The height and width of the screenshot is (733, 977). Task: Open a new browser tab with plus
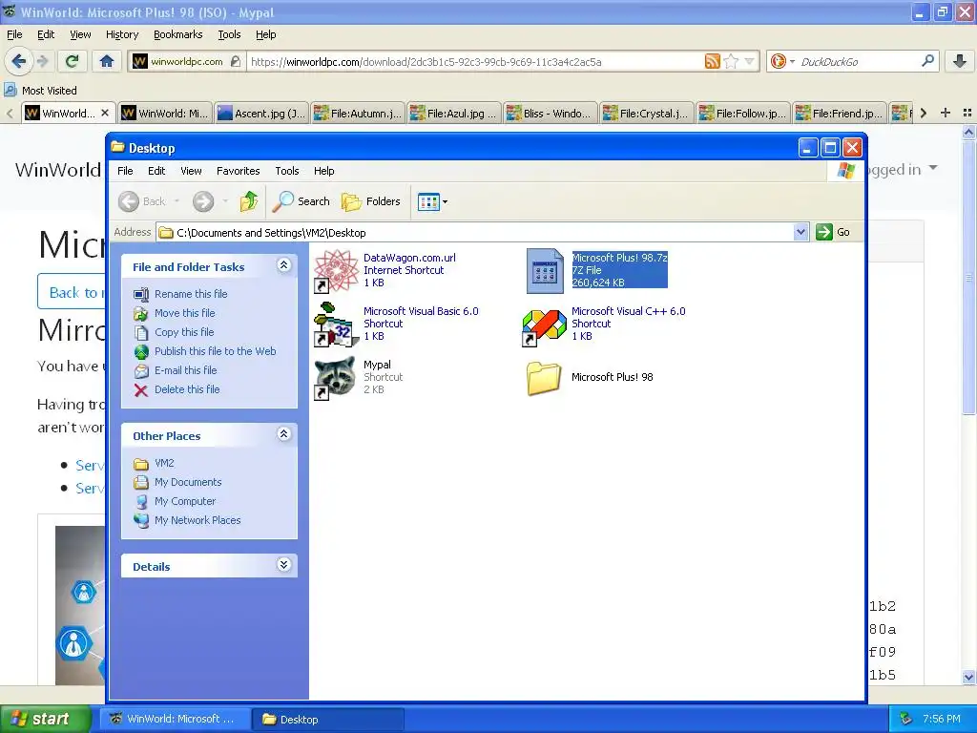tap(946, 113)
